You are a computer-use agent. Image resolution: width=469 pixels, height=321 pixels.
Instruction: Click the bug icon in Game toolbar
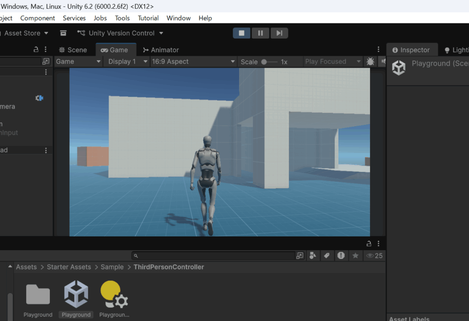click(x=371, y=61)
